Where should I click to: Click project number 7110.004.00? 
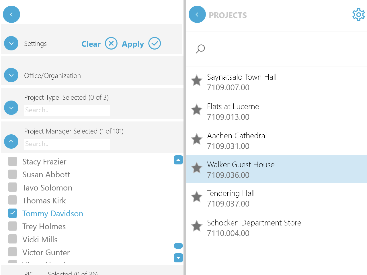pos(228,233)
